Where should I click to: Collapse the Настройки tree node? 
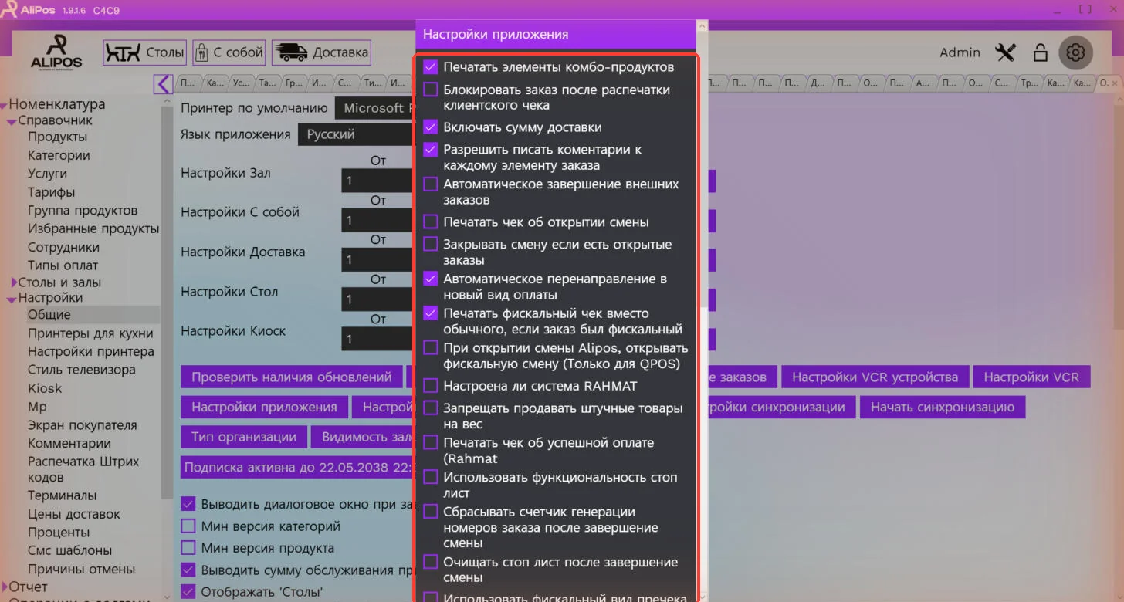coord(12,299)
